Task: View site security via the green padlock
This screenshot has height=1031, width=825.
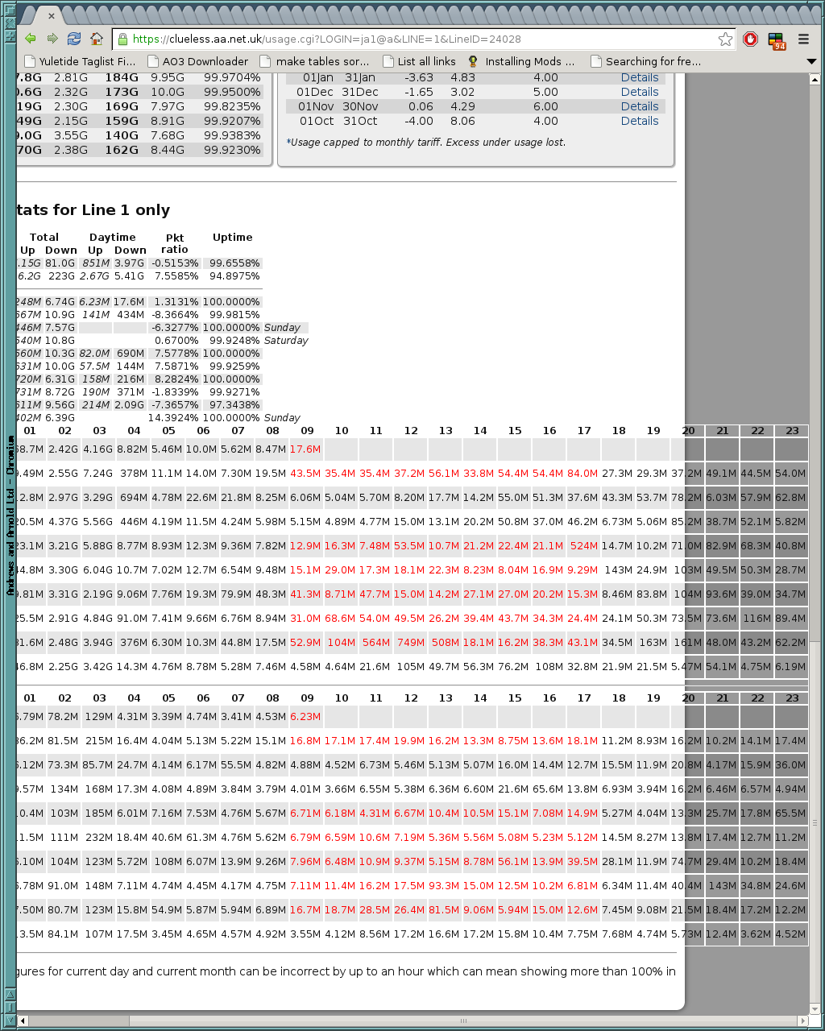Action: 122,39
